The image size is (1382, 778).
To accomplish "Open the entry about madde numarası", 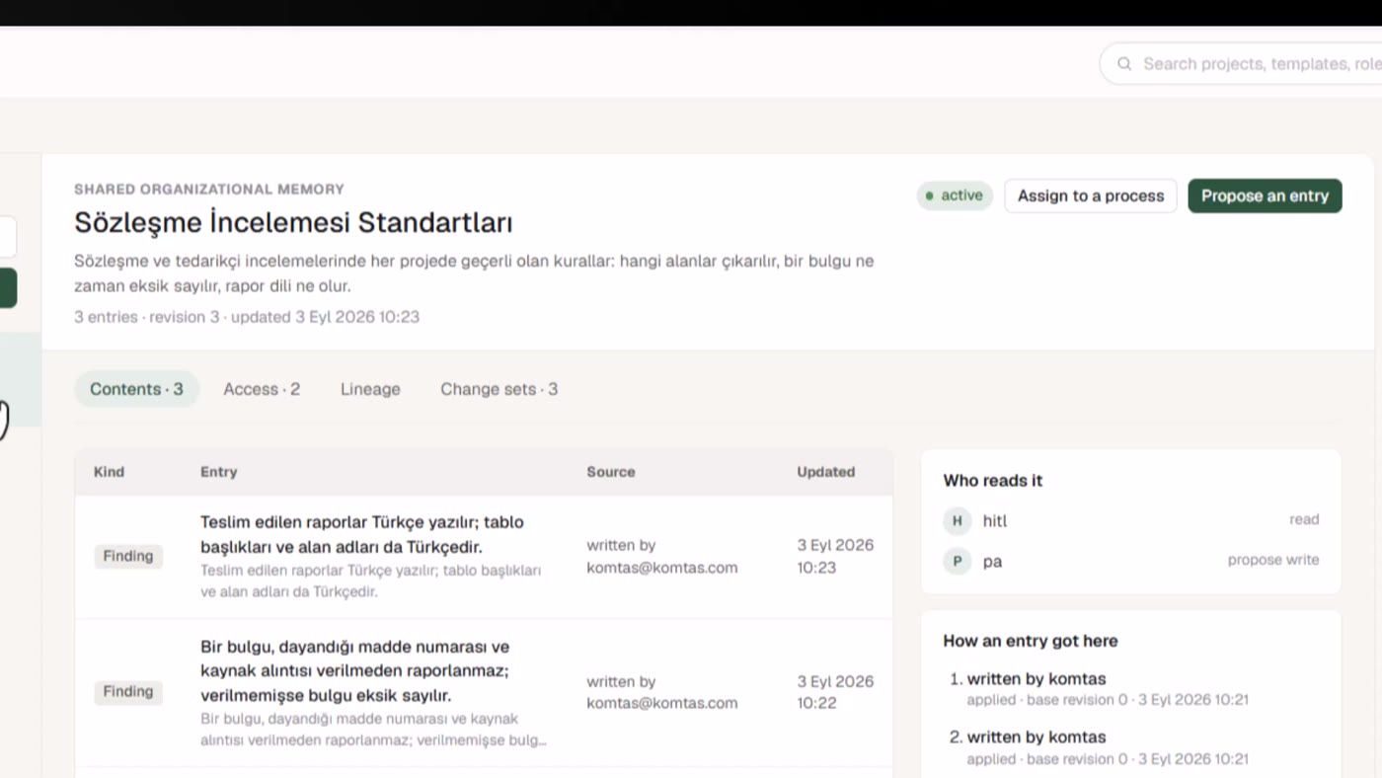I will 484,693.
